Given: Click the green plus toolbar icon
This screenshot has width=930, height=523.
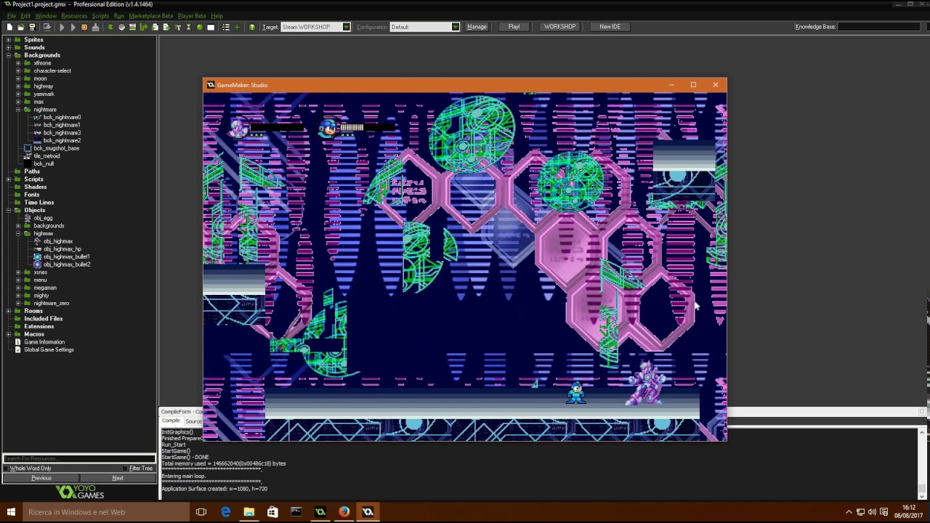Looking at the screenshot, I should point(237,27).
